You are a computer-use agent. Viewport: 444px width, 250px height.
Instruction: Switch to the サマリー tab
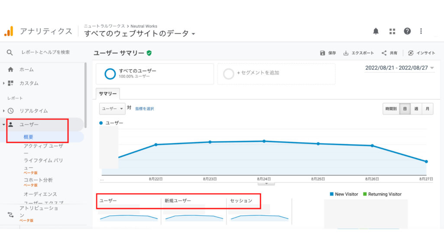(x=107, y=93)
